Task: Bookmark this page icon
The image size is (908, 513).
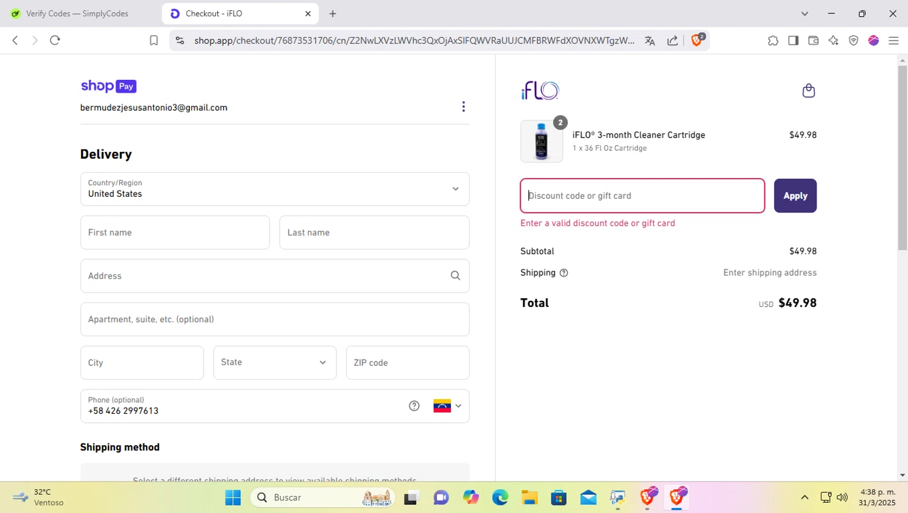Action: [154, 41]
